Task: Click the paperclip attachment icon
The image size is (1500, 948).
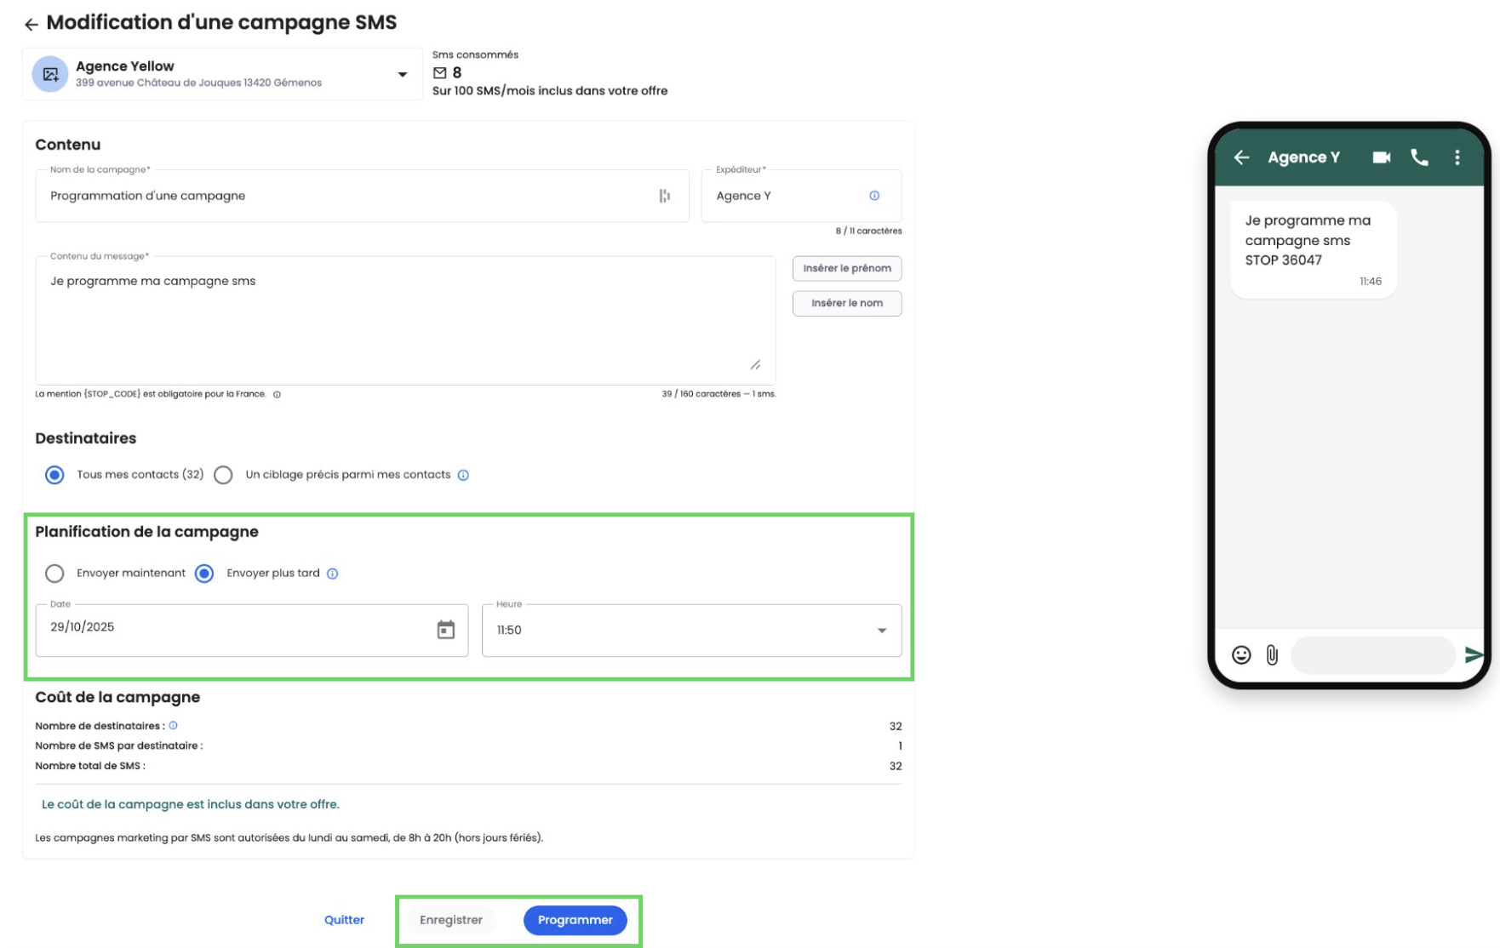Action: (x=1272, y=654)
